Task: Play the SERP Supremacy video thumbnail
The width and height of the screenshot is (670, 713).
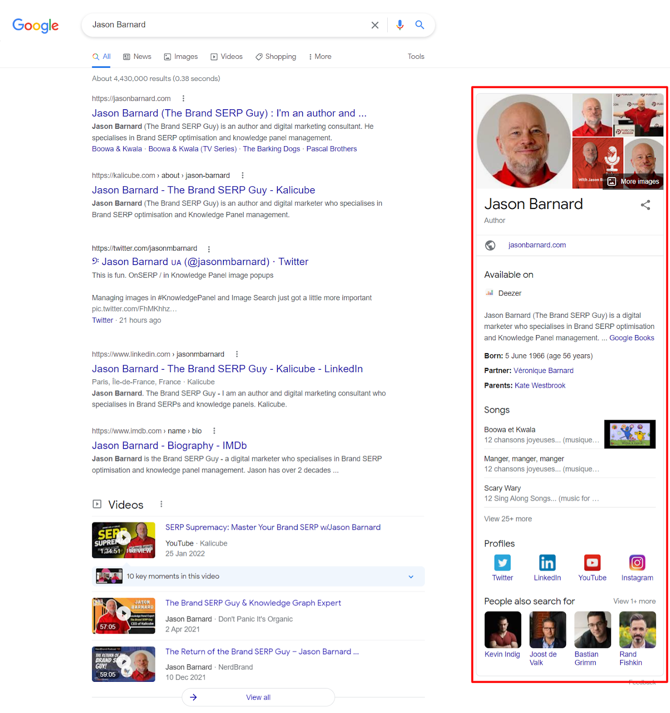Action: [x=124, y=540]
